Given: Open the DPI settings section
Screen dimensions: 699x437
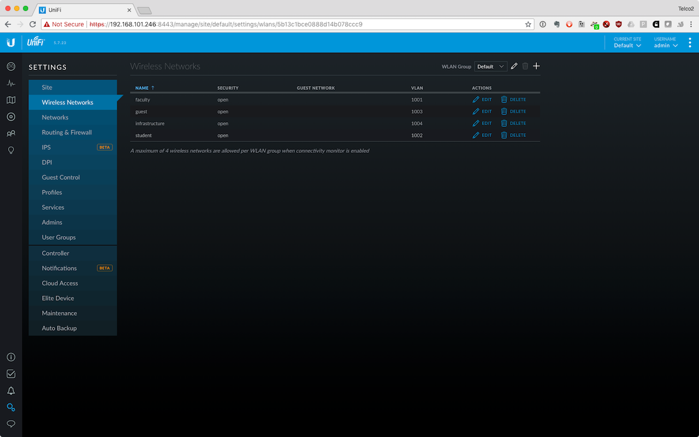Looking at the screenshot, I should tap(73, 163).
